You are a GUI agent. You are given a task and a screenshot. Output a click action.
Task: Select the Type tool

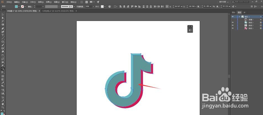coord(3,35)
